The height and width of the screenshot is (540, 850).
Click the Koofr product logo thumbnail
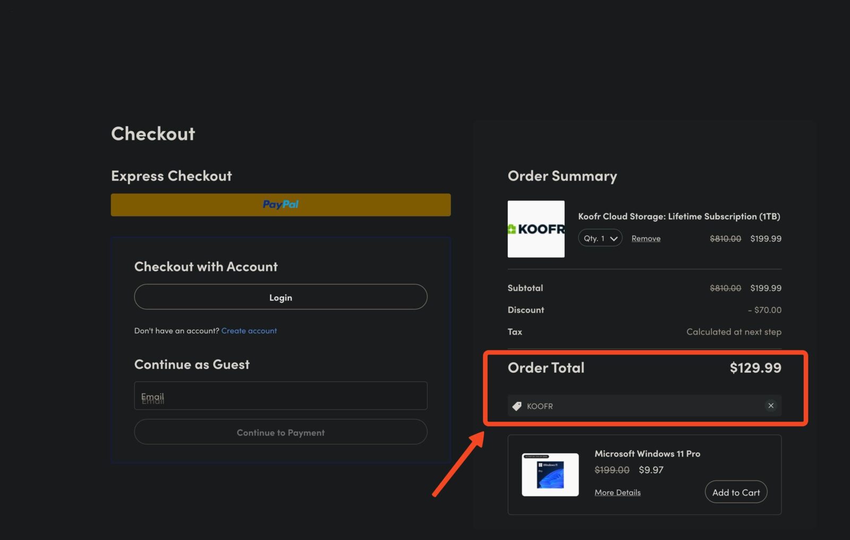click(536, 229)
